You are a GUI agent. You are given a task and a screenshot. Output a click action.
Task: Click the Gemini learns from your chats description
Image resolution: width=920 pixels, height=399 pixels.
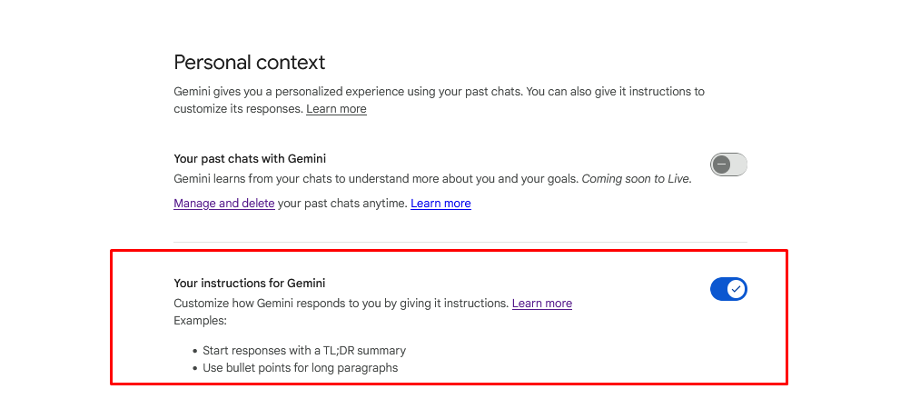(375, 179)
